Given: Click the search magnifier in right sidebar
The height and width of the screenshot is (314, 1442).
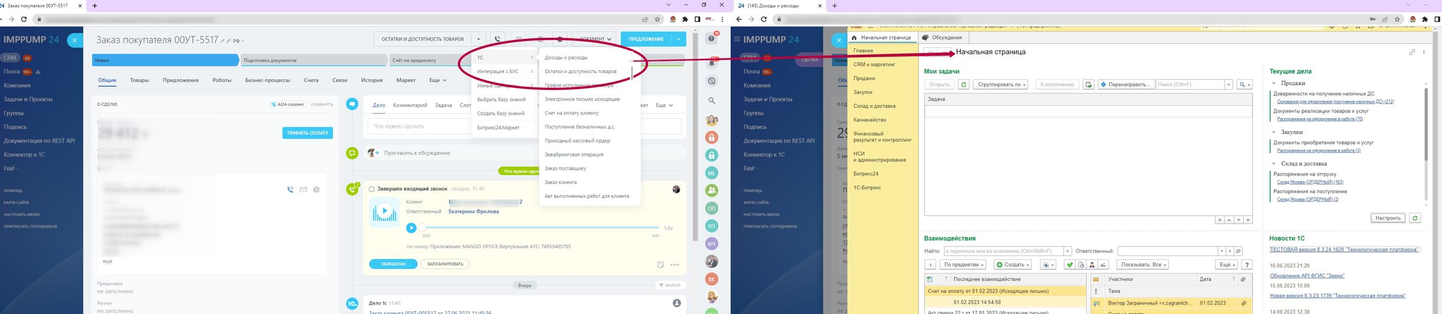Looking at the screenshot, I should pyautogui.click(x=712, y=101).
